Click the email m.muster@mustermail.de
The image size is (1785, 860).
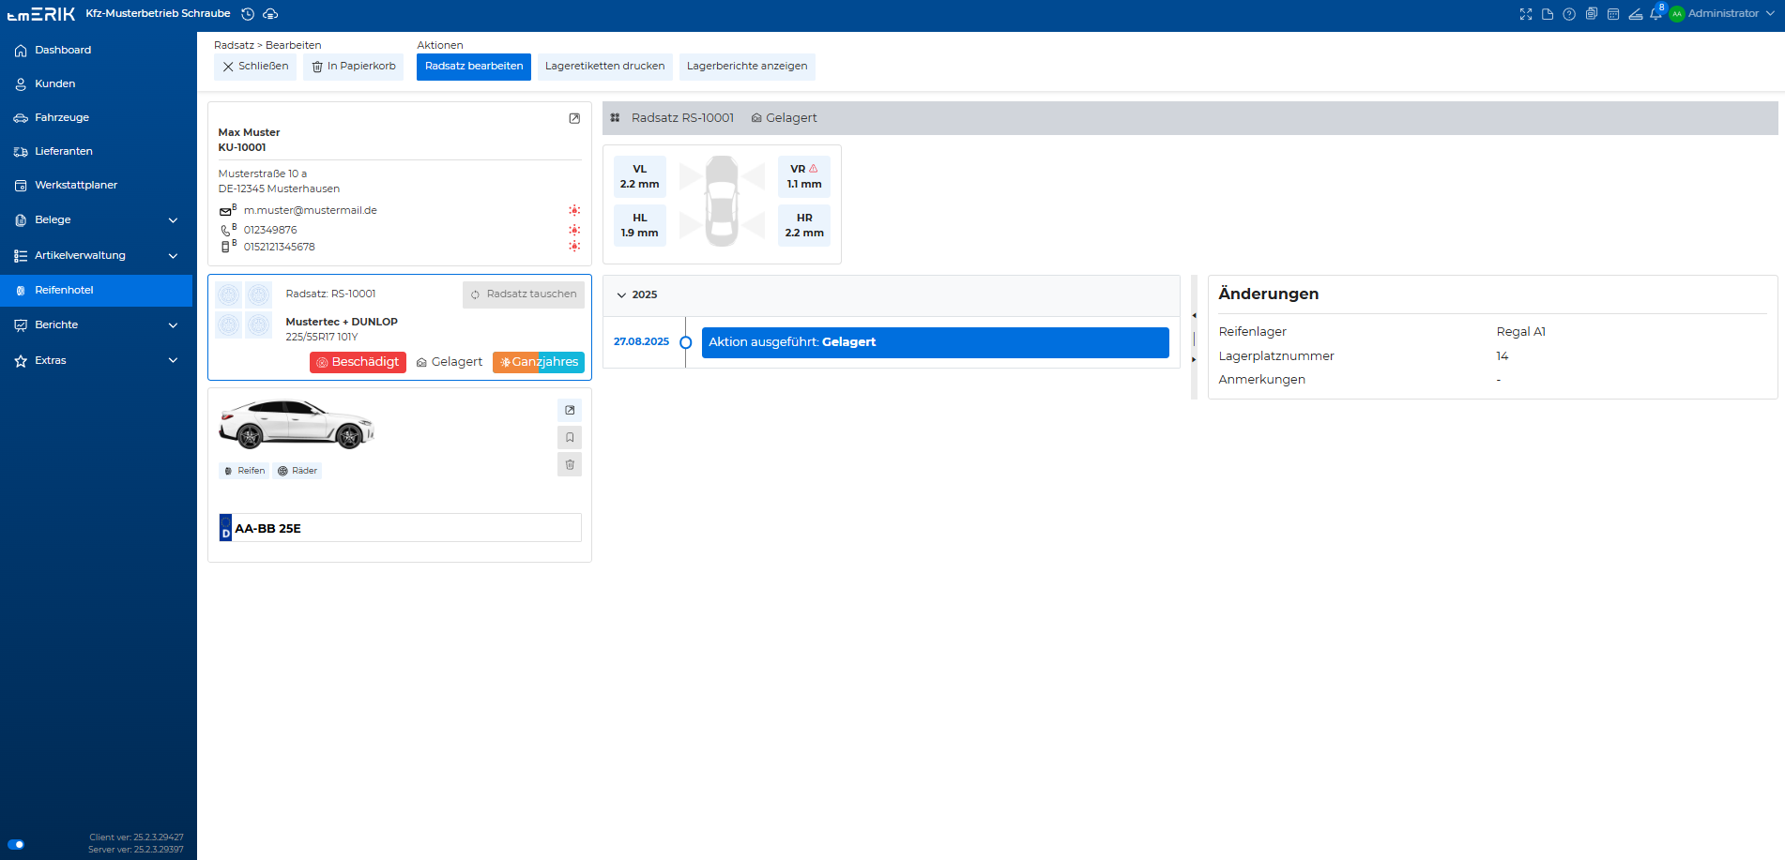[x=311, y=211]
